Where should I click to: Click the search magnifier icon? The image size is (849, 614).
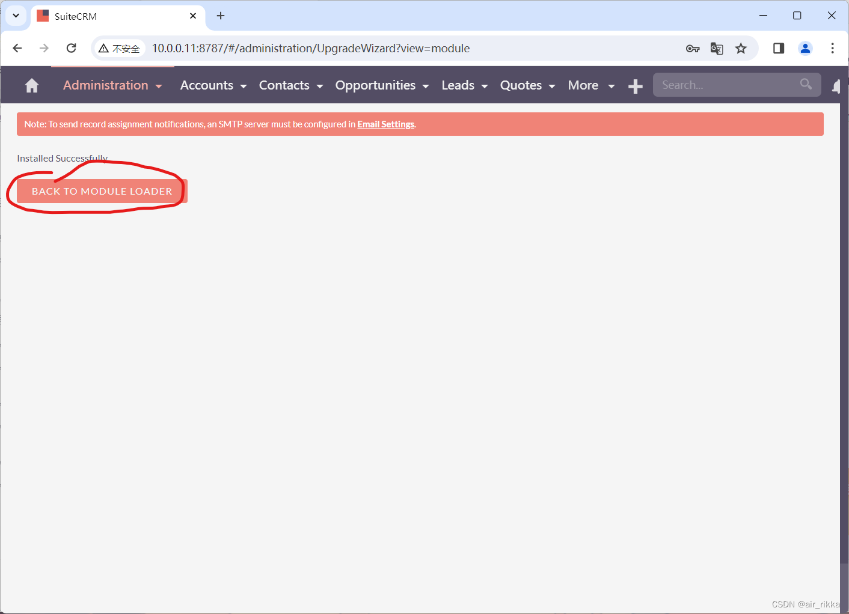click(806, 84)
